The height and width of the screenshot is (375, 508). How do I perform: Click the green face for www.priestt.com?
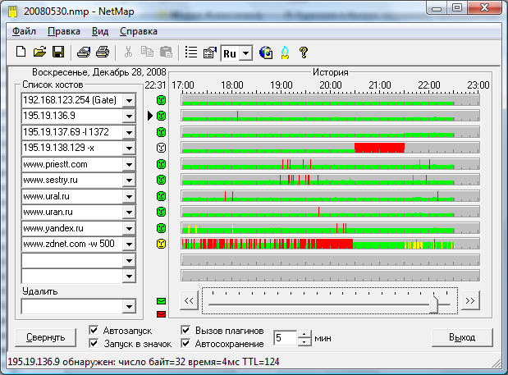click(161, 164)
